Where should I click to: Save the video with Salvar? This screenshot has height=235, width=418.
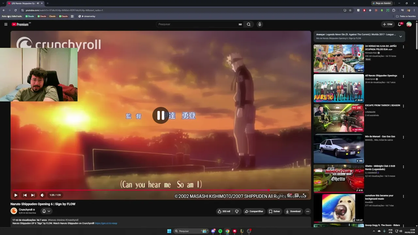(274, 211)
